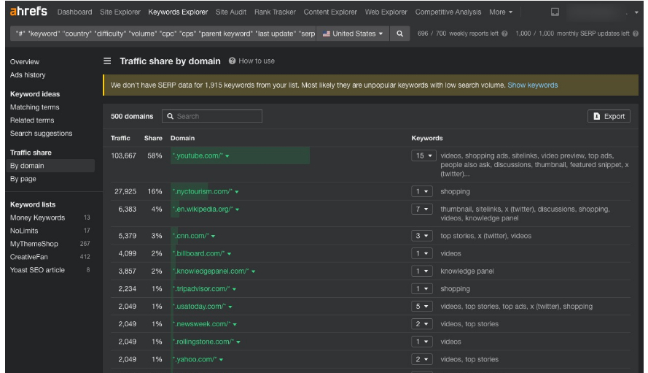
Task: Open the rollingstone.com domain link
Action: pyautogui.click(x=204, y=342)
